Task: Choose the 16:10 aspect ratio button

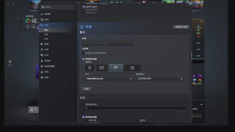Action: coord(102,68)
